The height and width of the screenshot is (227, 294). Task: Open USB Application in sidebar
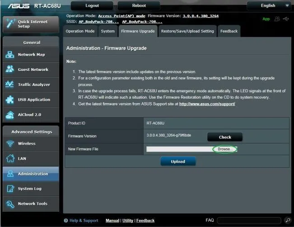[31, 99]
